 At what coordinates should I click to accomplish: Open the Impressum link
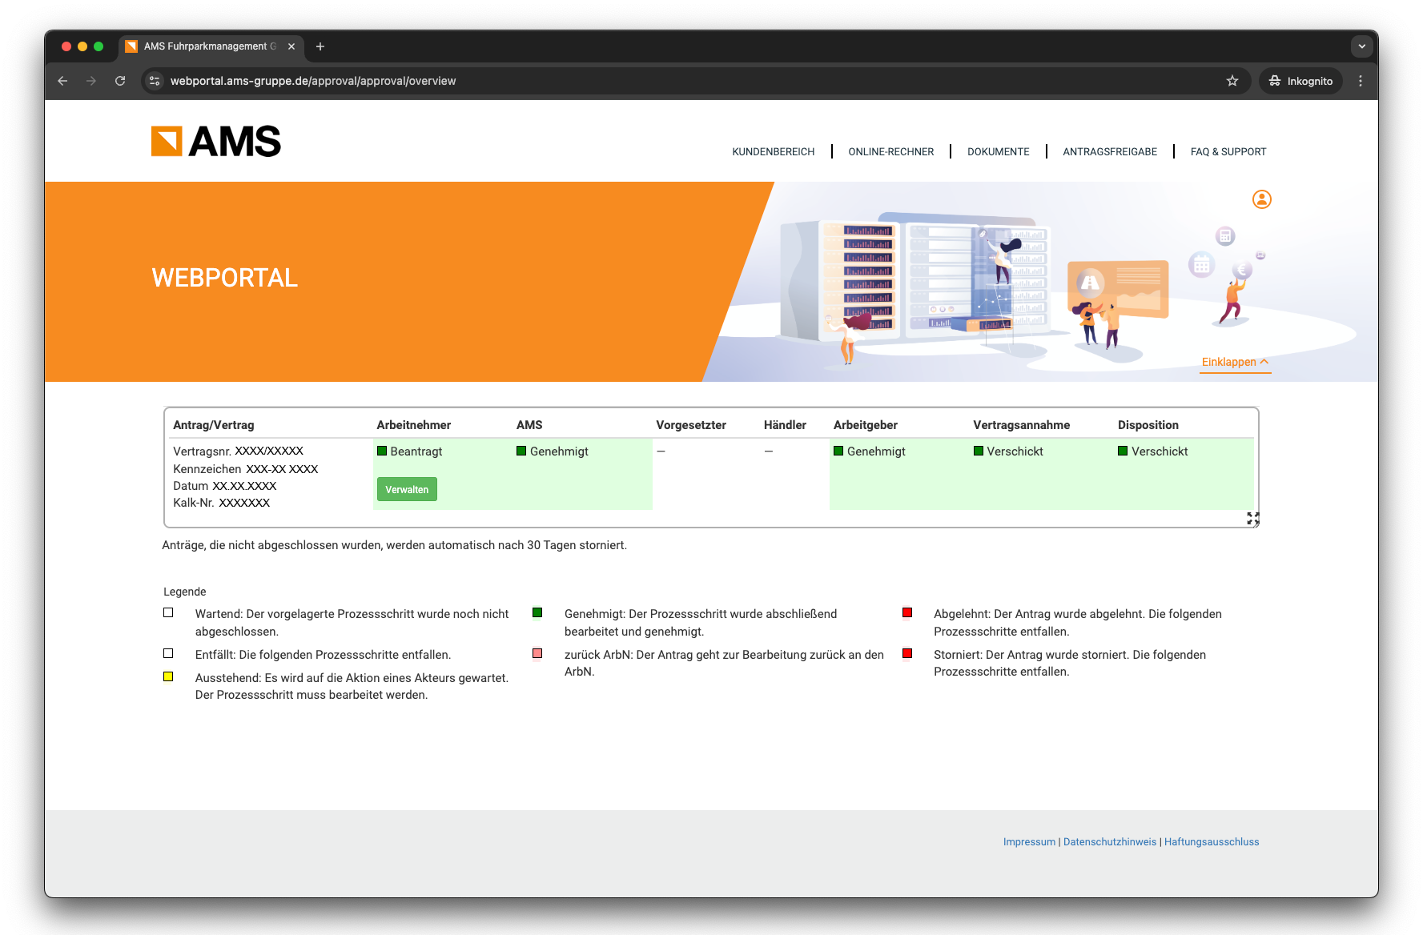coord(1028,842)
